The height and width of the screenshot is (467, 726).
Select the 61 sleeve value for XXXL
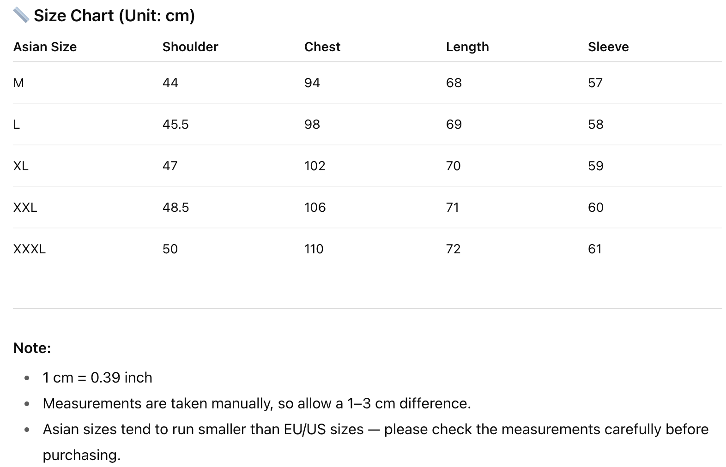pos(595,249)
